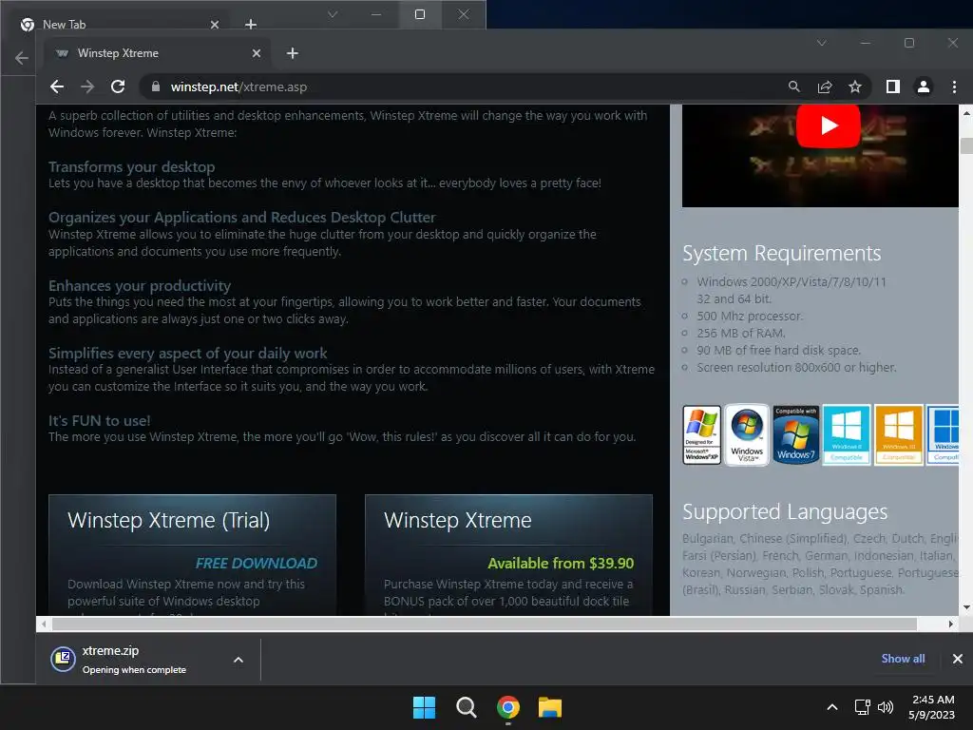Show hidden system tray icons

point(832,707)
